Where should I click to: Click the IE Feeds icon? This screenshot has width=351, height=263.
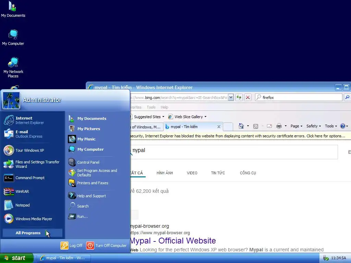tap(256, 126)
